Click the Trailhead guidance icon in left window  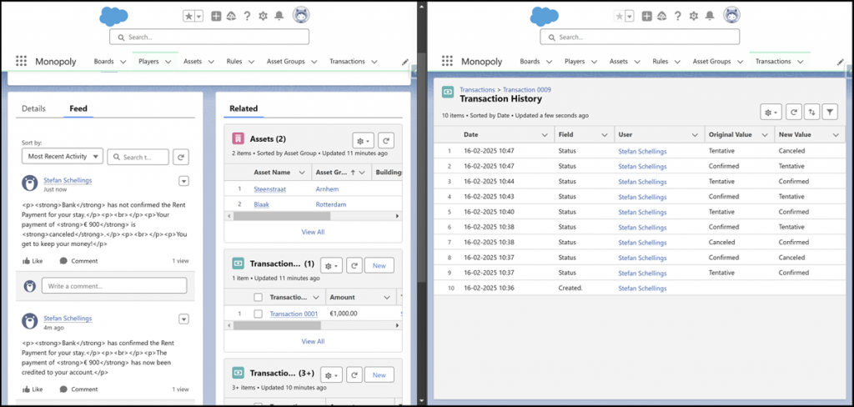232,17
